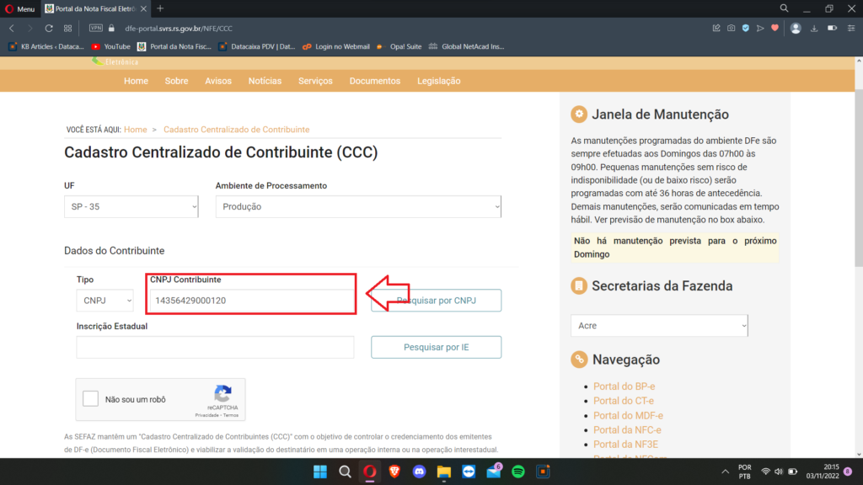Click the Inscrição Estadual input field
Screen dimensions: 863x485
pyautogui.click(x=215, y=348)
